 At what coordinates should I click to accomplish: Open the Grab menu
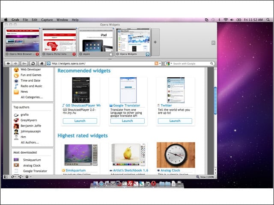pos(15,20)
